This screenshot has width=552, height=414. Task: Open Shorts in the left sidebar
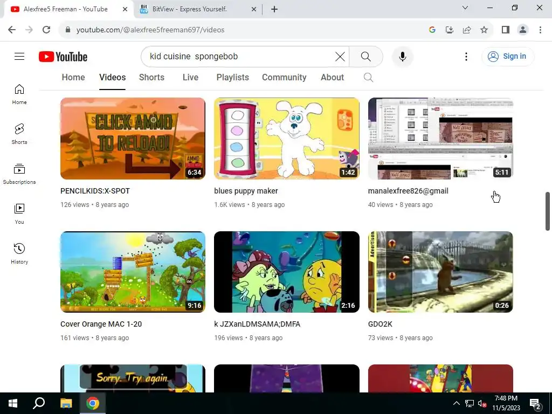coord(19,134)
